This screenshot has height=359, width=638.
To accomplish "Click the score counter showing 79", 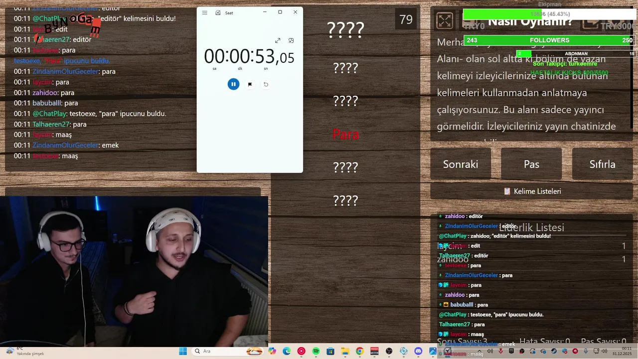I will tap(406, 19).
